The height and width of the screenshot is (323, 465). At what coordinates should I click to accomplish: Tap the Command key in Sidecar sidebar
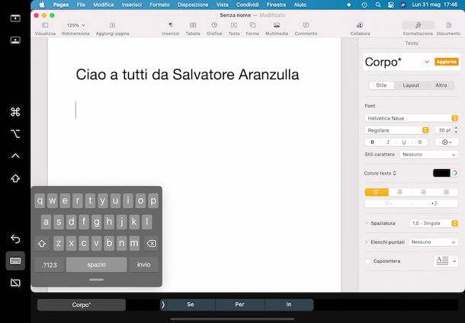point(15,112)
